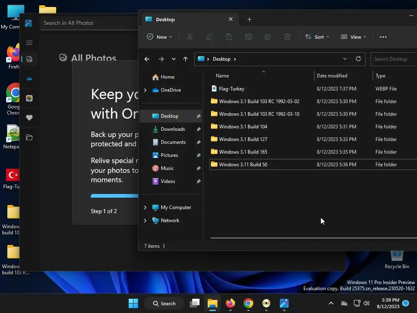Open Favorites heart icon in Photos sidebar
This screenshot has height=313, width=417.
click(x=29, y=118)
